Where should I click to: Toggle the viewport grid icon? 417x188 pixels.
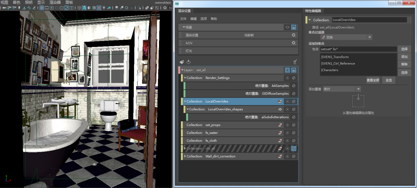(42, 8)
